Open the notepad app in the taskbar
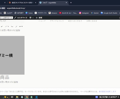This screenshot has width=120, height=99. pos(22,97)
